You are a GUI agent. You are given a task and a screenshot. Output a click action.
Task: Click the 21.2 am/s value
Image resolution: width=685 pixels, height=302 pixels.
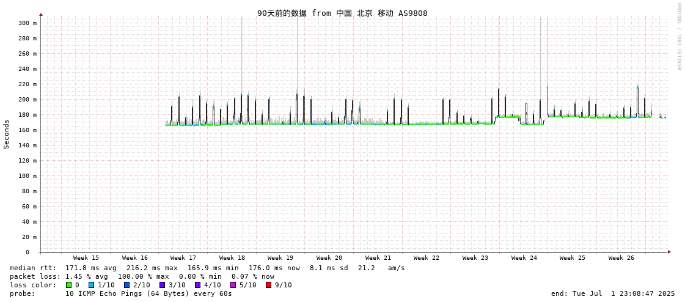[381, 268]
